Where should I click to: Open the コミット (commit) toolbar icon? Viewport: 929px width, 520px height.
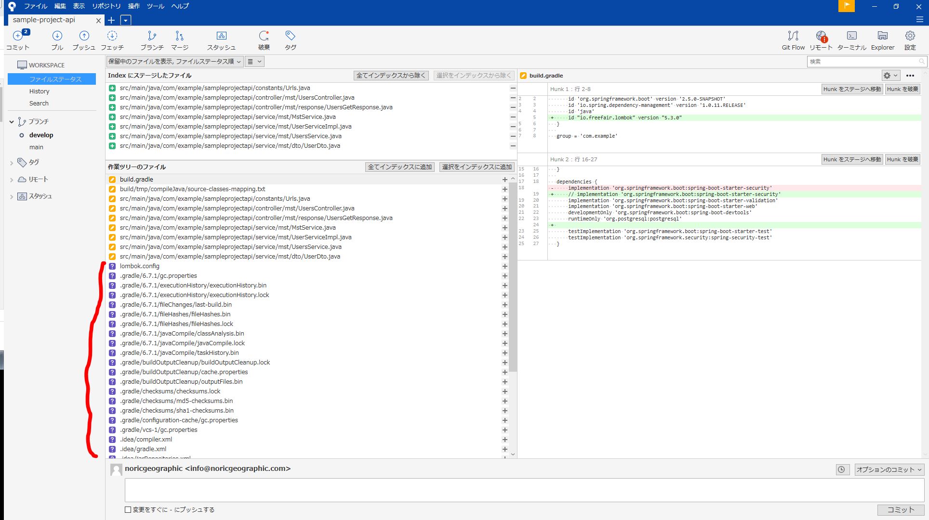(17, 40)
